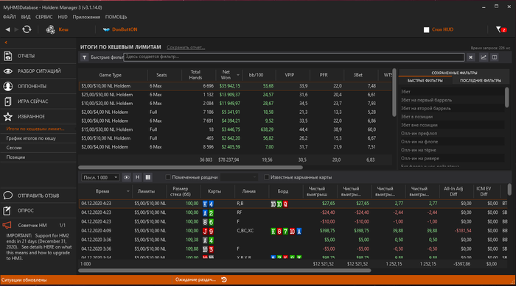Open the СЕРВИС menu
The height and width of the screenshot is (286, 516).
point(43,17)
